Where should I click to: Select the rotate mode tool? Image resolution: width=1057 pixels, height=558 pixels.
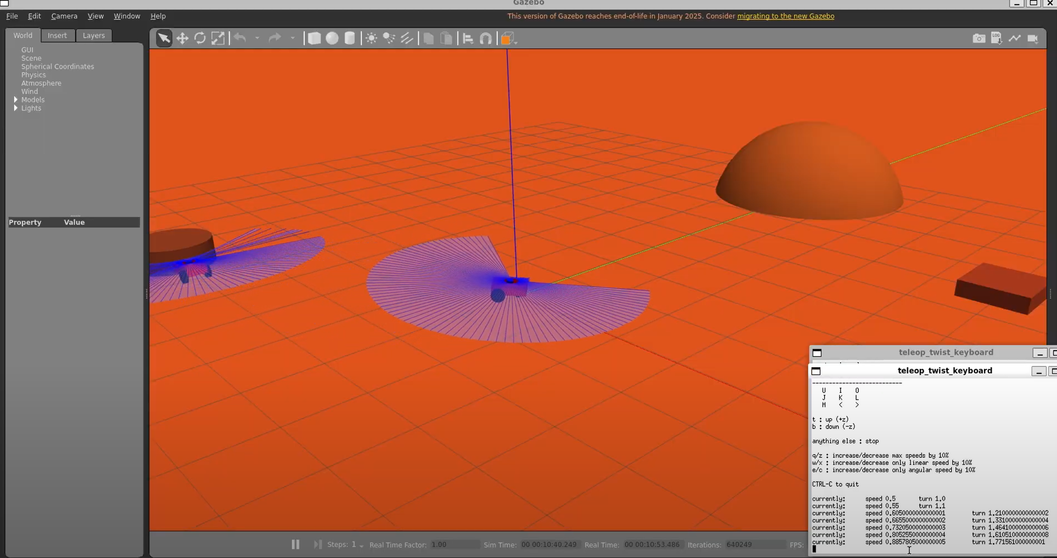pos(200,39)
